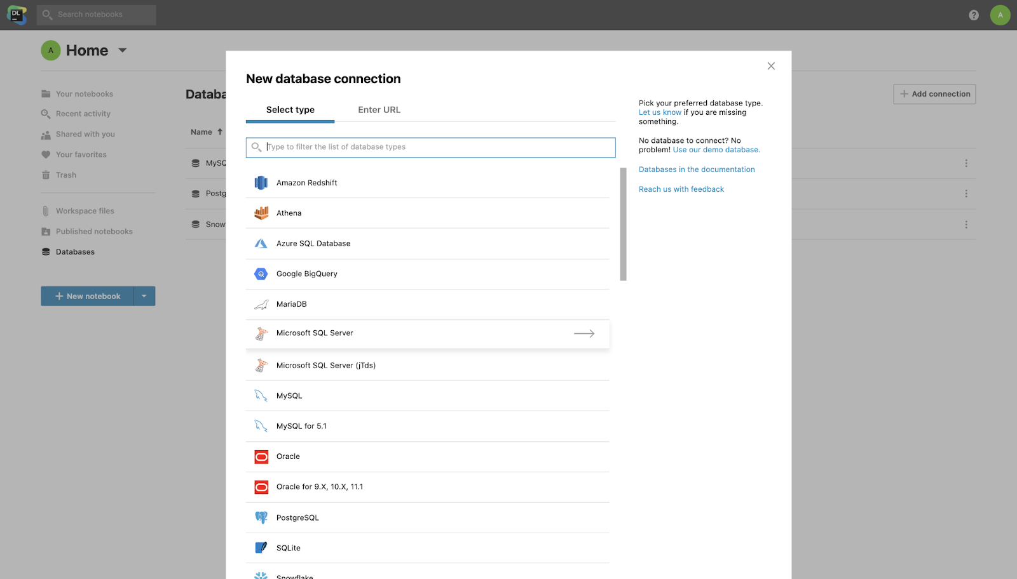Open Shared with you in sidebar
Screen dimensions: 1017x579
tap(78, 135)
